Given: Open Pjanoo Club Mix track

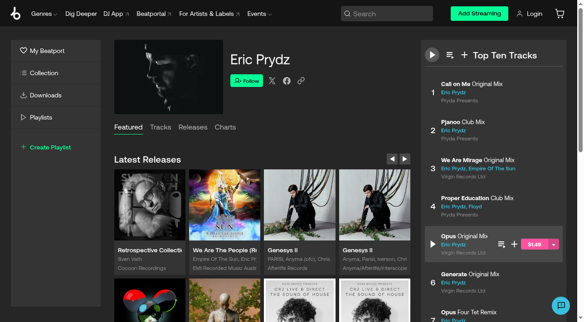Looking at the screenshot, I should click(463, 122).
